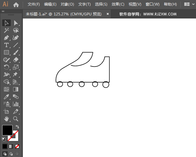Image resolution: width=196 pixels, height=157 pixels.
Task: Click the black Fill color box
Action: [x=7, y=130]
